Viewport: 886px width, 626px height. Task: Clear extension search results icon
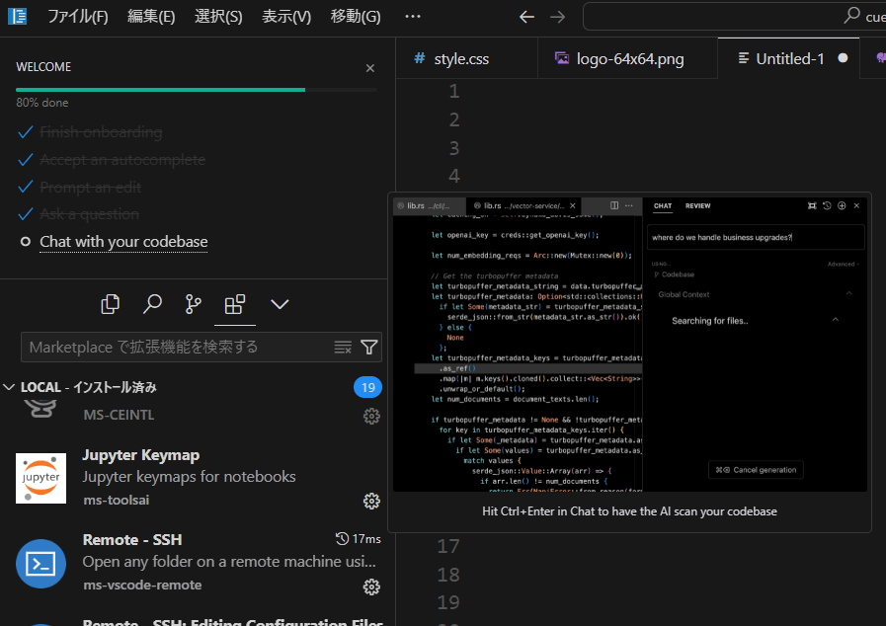[343, 347]
